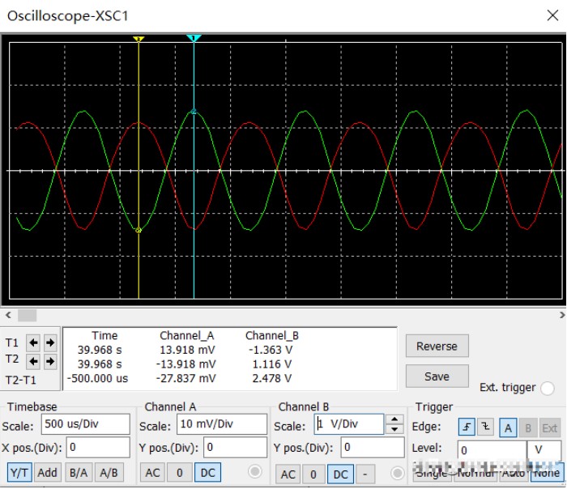The height and width of the screenshot is (489, 567).
Task: Set Channel B coupling to 0
Action: tap(313, 474)
